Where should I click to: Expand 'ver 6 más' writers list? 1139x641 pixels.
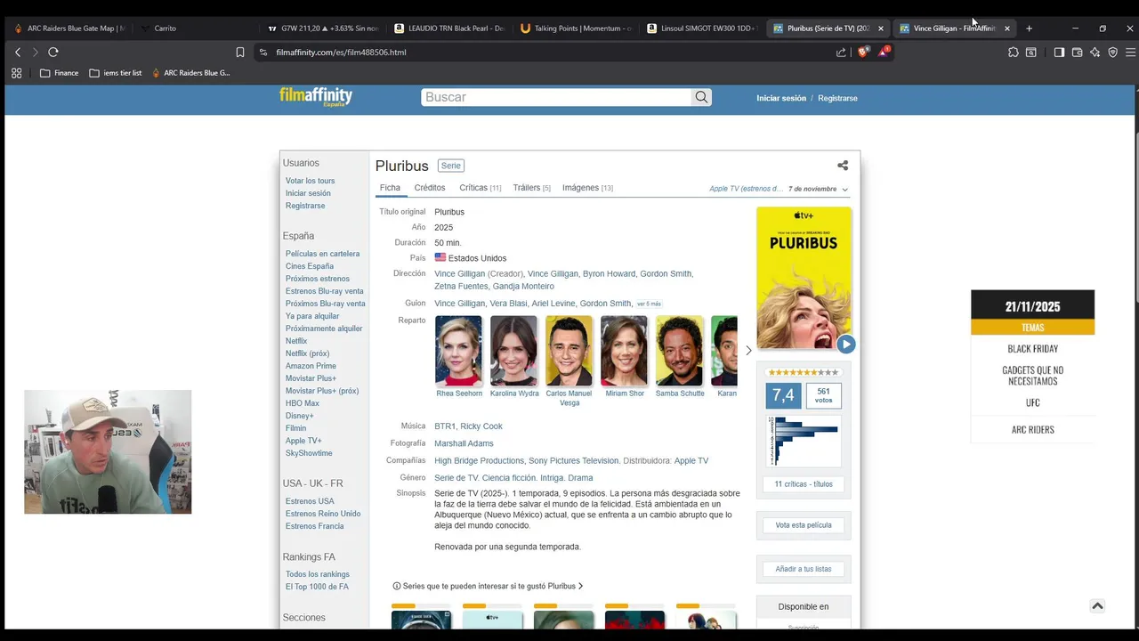pyautogui.click(x=649, y=304)
